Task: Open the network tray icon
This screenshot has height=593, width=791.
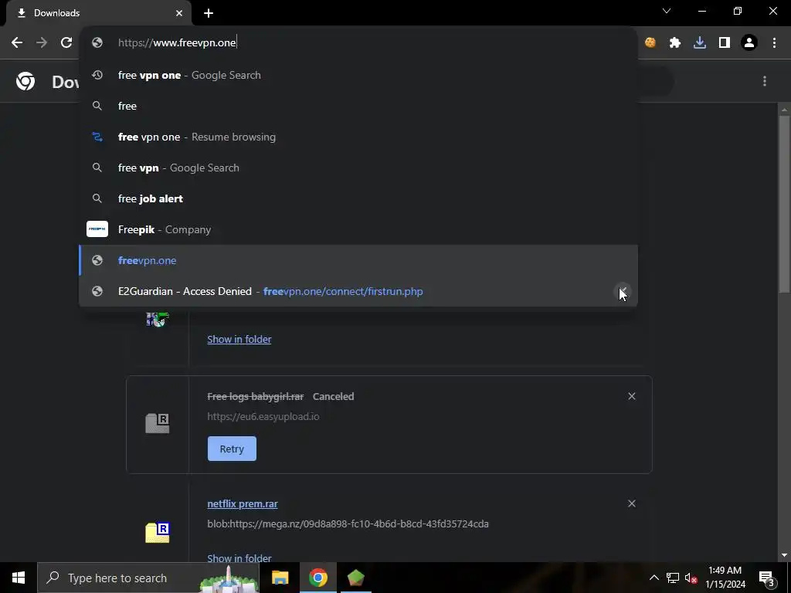Action: pyautogui.click(x=673, y=578)
